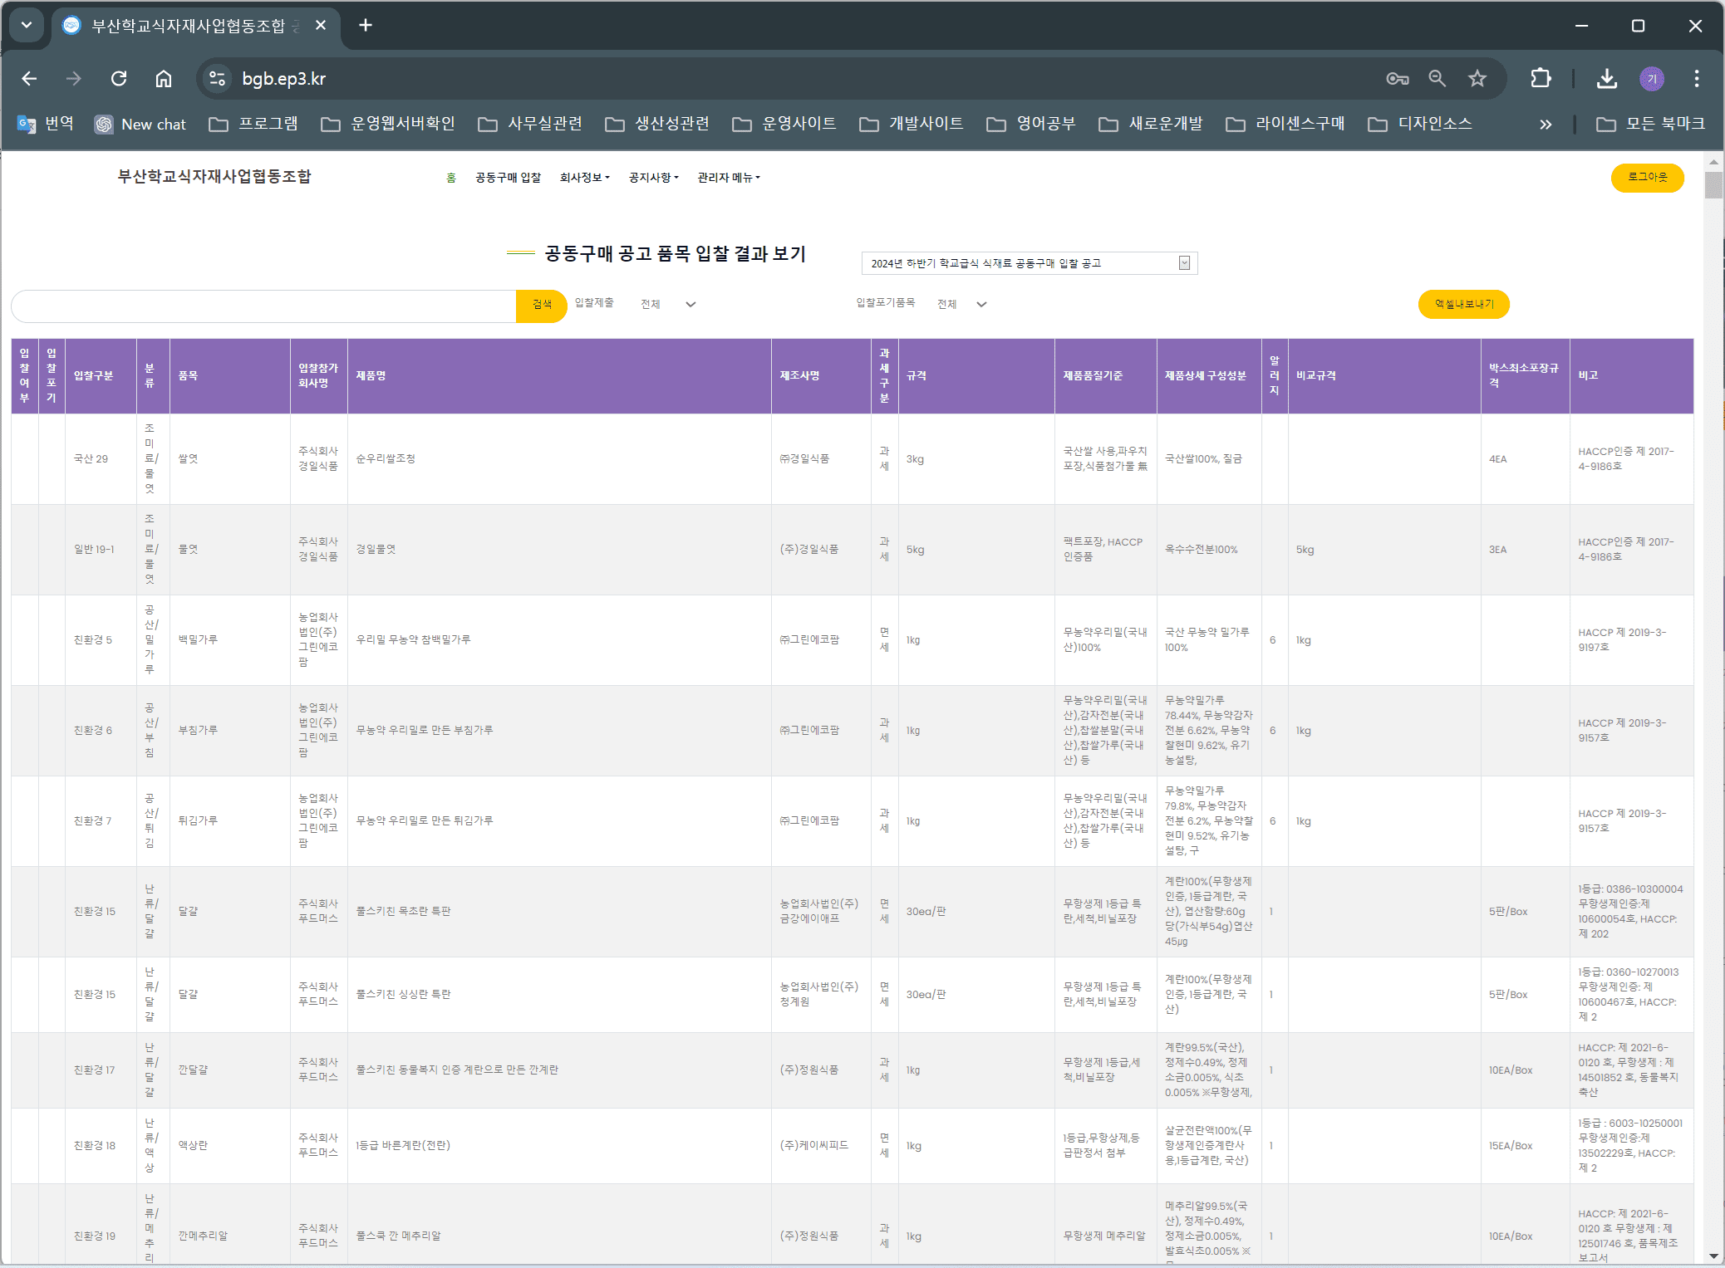The height and width of the screenshot is (1268, 1725).
Task: Click the browser back arrow
Action: click(29, 79)
